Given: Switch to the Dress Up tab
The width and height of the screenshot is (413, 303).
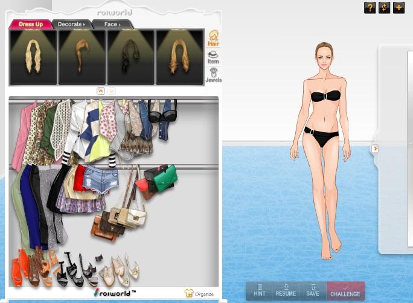Looking at the screenshot, I should point(30,24).
